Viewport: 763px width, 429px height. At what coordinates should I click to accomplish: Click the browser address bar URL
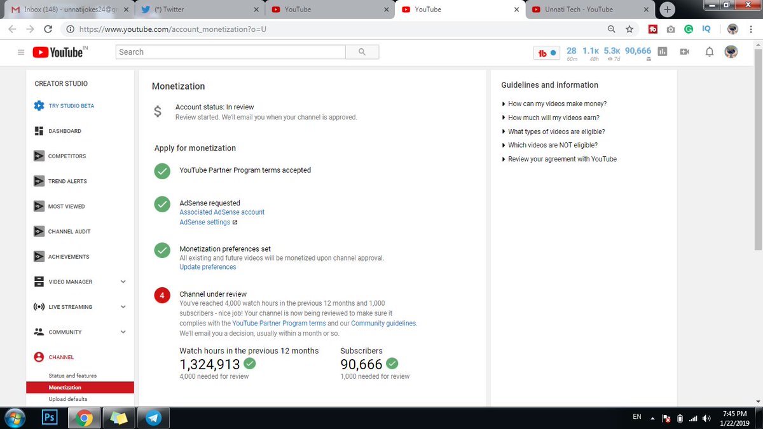[172, 29]
